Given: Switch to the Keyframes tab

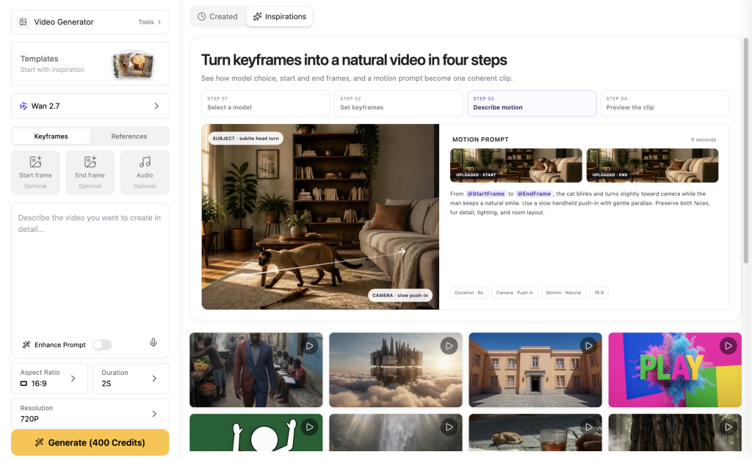Looking at the screenshot, I should click(51, 136).
